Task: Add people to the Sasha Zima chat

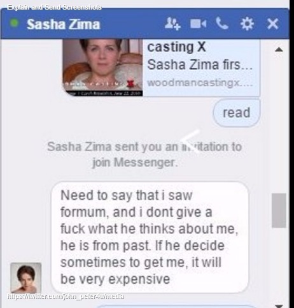Action: pyautogui.click(x=172, y=24)
